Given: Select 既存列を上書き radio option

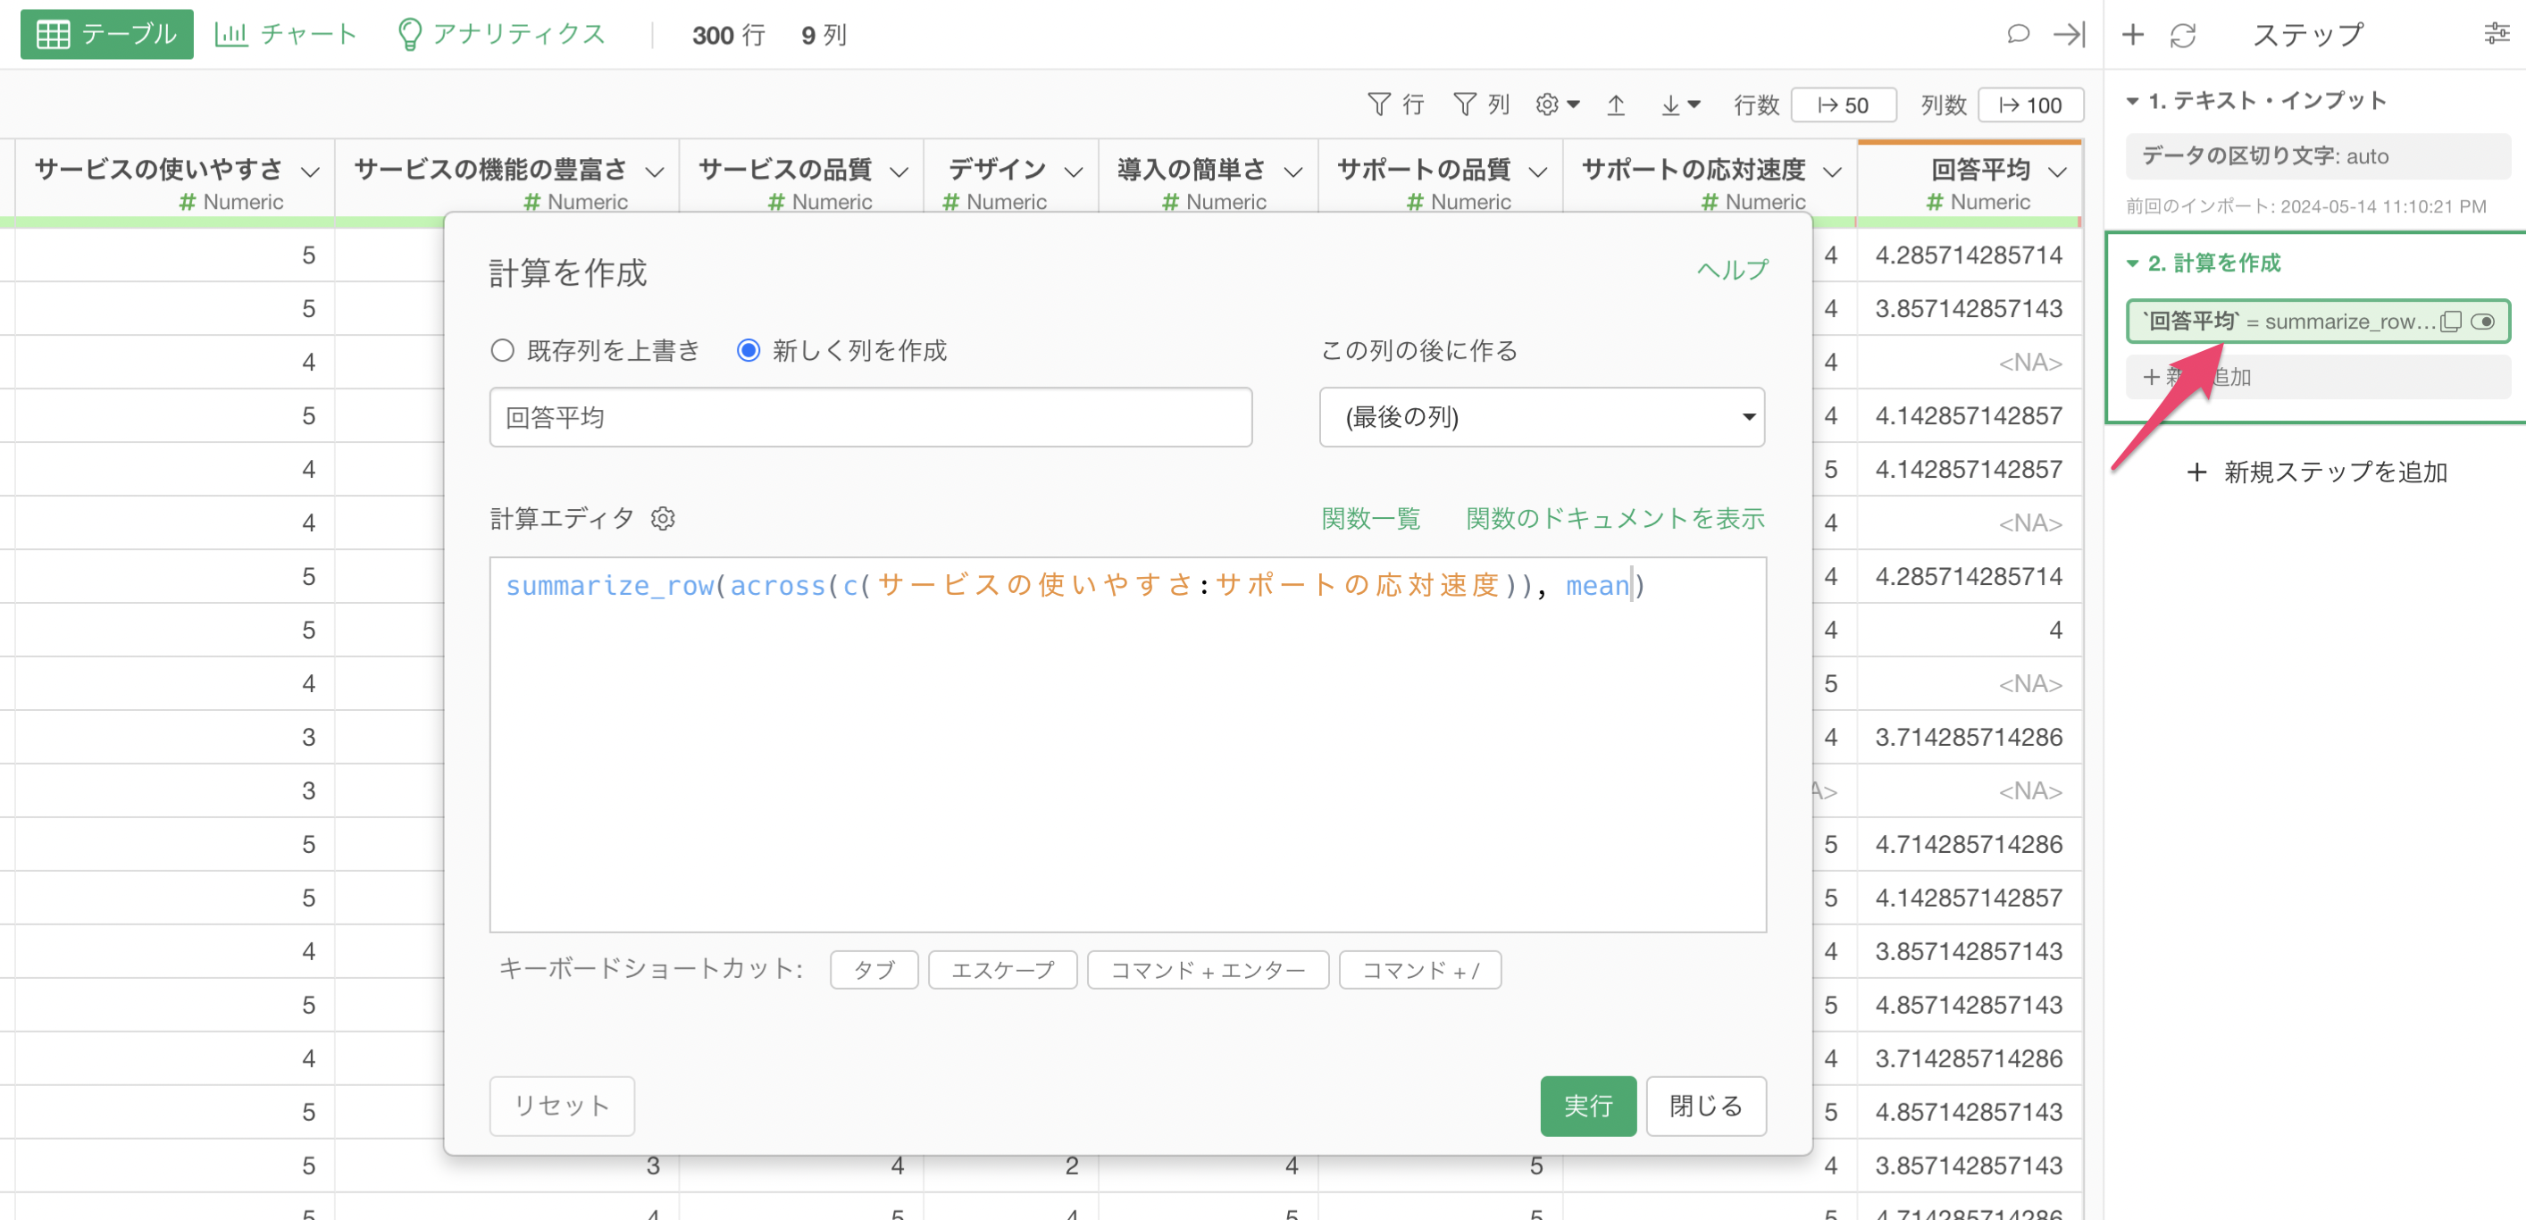Looking at the screenshot, I should [x=503, y=350].
